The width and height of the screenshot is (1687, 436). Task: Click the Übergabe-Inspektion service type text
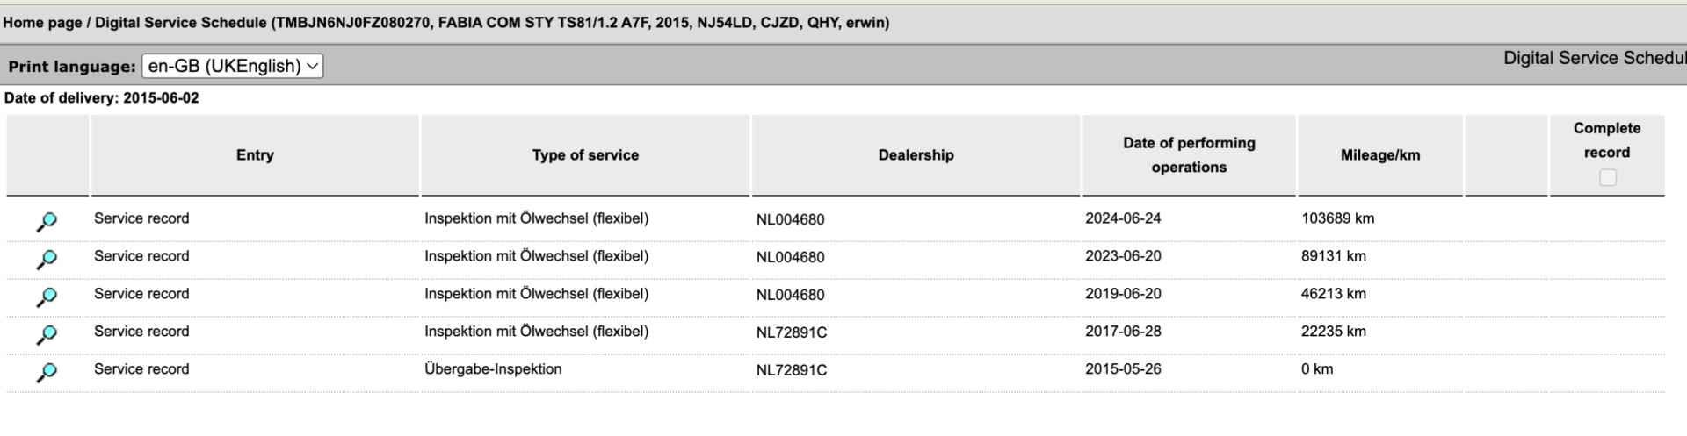pos(493,369)
